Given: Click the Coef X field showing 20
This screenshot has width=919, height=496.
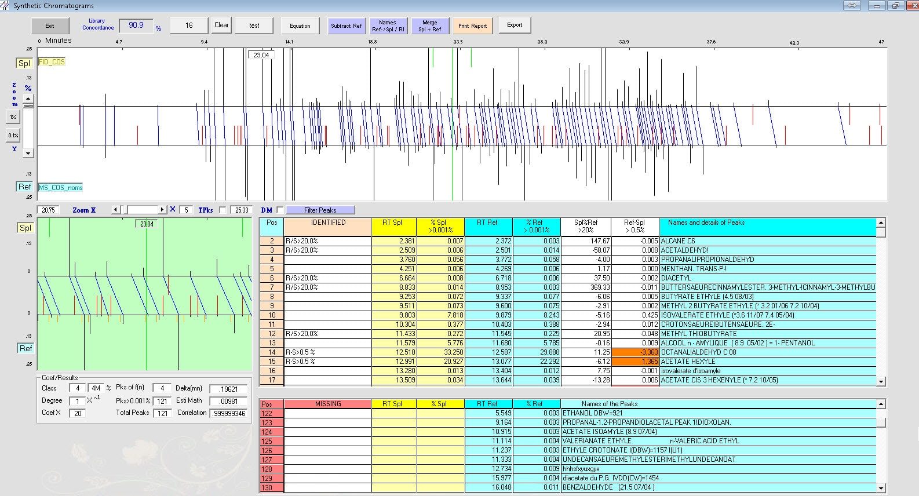Looking at the screenshot, I should pos(78,413).
